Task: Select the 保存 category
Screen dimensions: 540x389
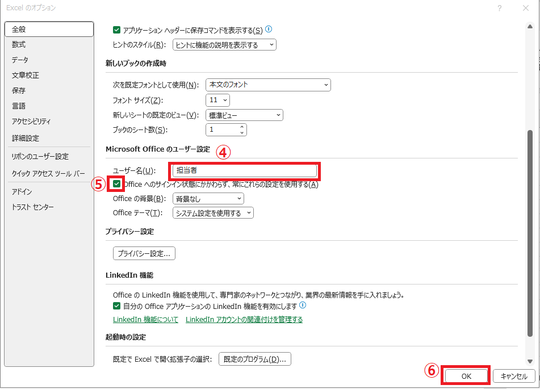Action: [49, 91]
